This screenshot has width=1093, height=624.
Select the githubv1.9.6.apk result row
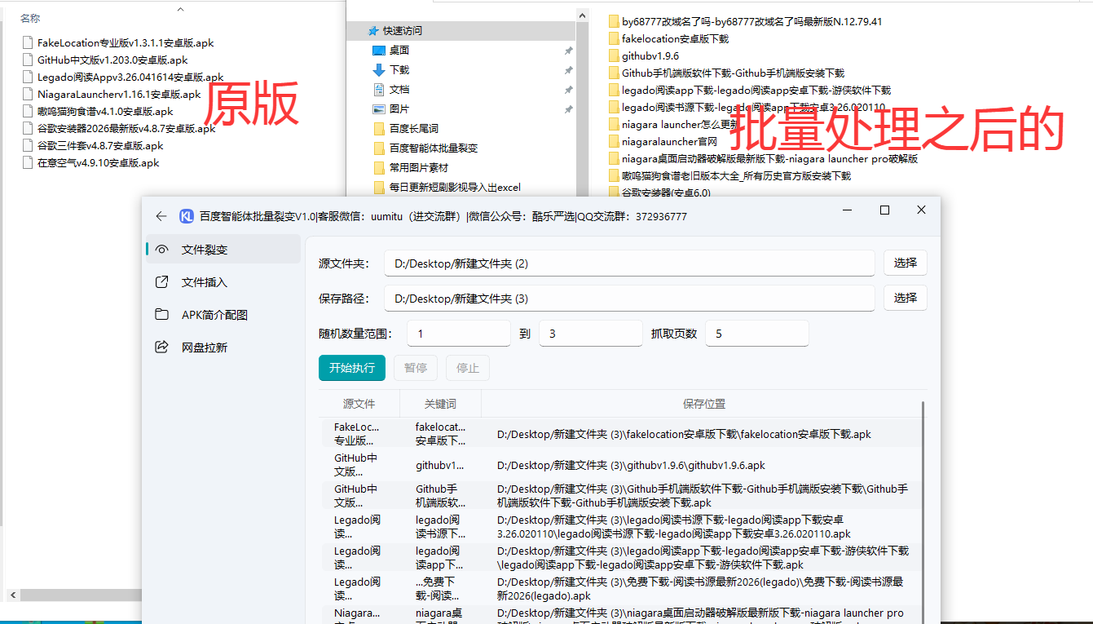tap(621, 465)
